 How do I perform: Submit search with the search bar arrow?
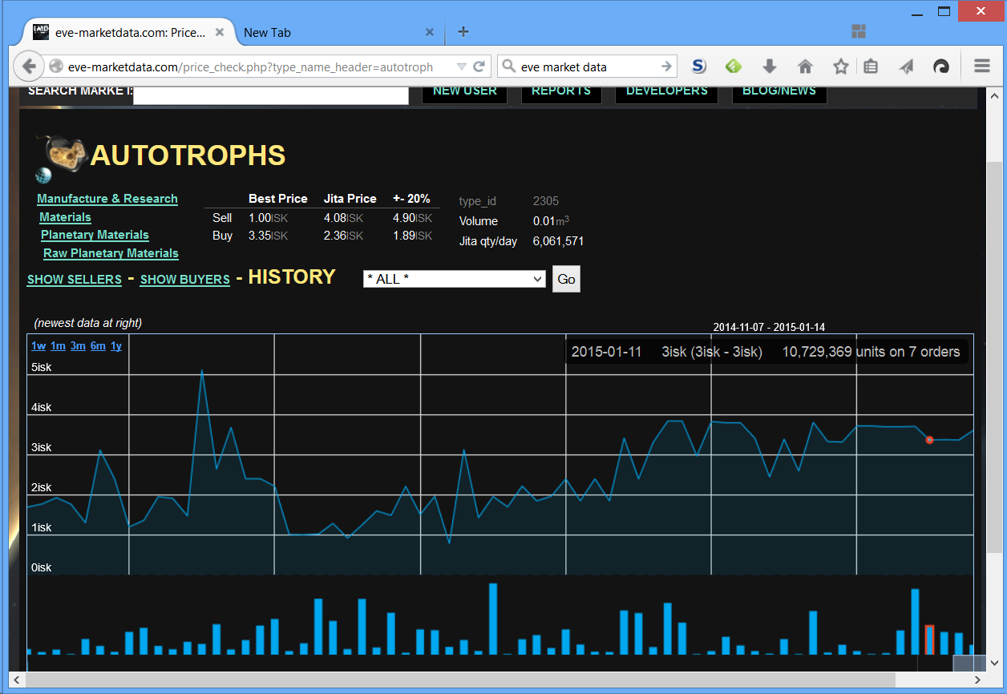click(x=666, y=67)
